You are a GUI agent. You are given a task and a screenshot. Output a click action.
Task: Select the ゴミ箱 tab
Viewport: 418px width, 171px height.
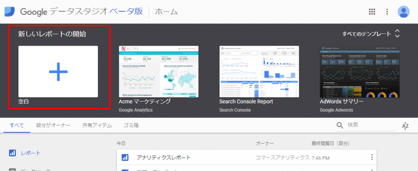(x=131, y=125)
